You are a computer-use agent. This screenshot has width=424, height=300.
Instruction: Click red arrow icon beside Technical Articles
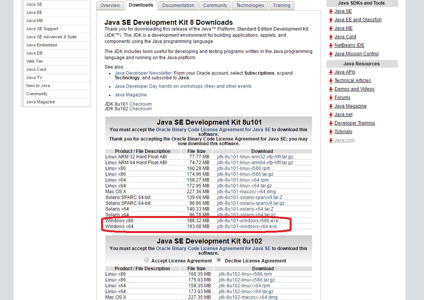pos(331,81)
